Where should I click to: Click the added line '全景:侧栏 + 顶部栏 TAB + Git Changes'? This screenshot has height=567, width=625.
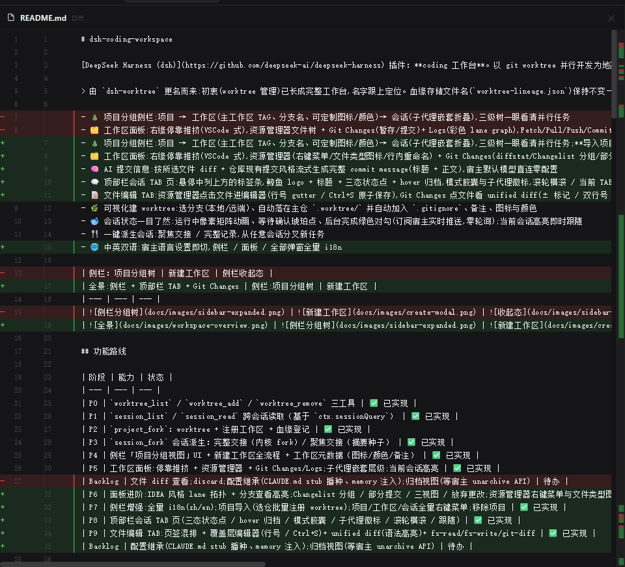tap(229, 286)
